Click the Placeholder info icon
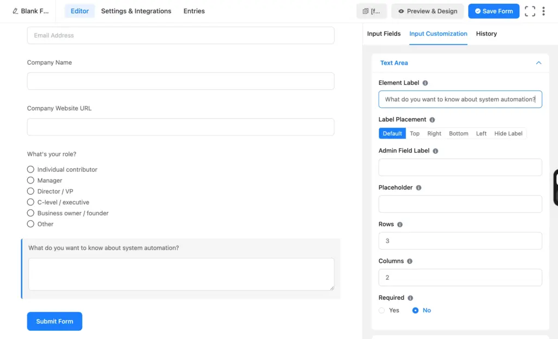The image size is (558, 339). click(x=418, y=188)
